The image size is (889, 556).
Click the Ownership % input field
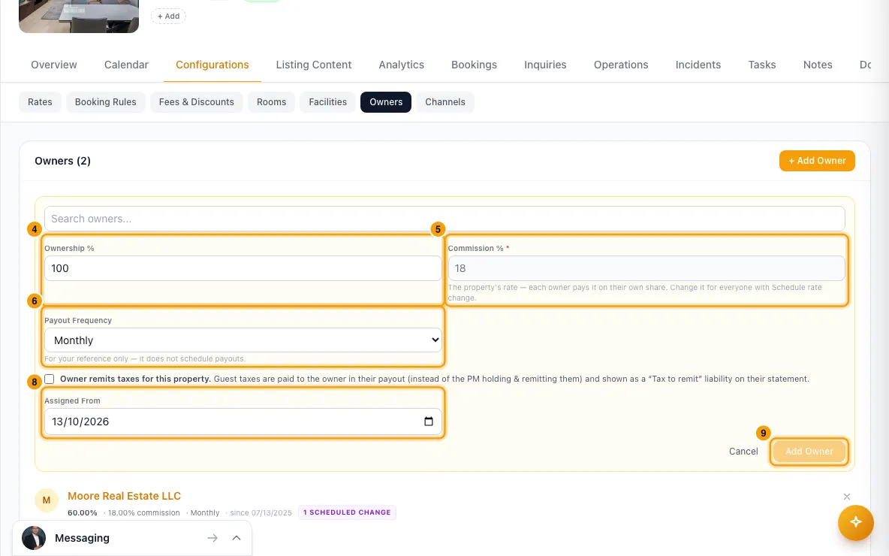click(243, 268)
